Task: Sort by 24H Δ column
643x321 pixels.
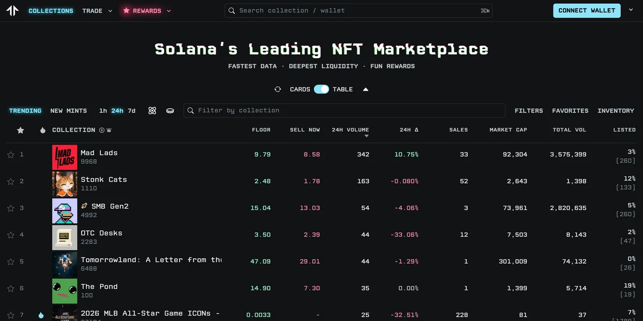Action: [x=409, y=130]
